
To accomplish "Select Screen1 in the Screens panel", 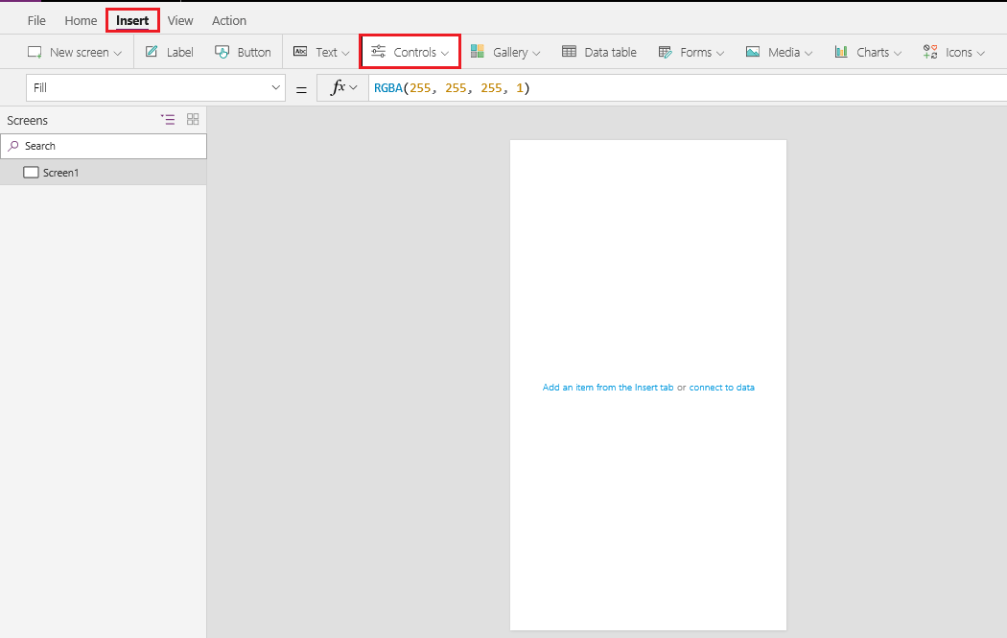I will 59,172.
